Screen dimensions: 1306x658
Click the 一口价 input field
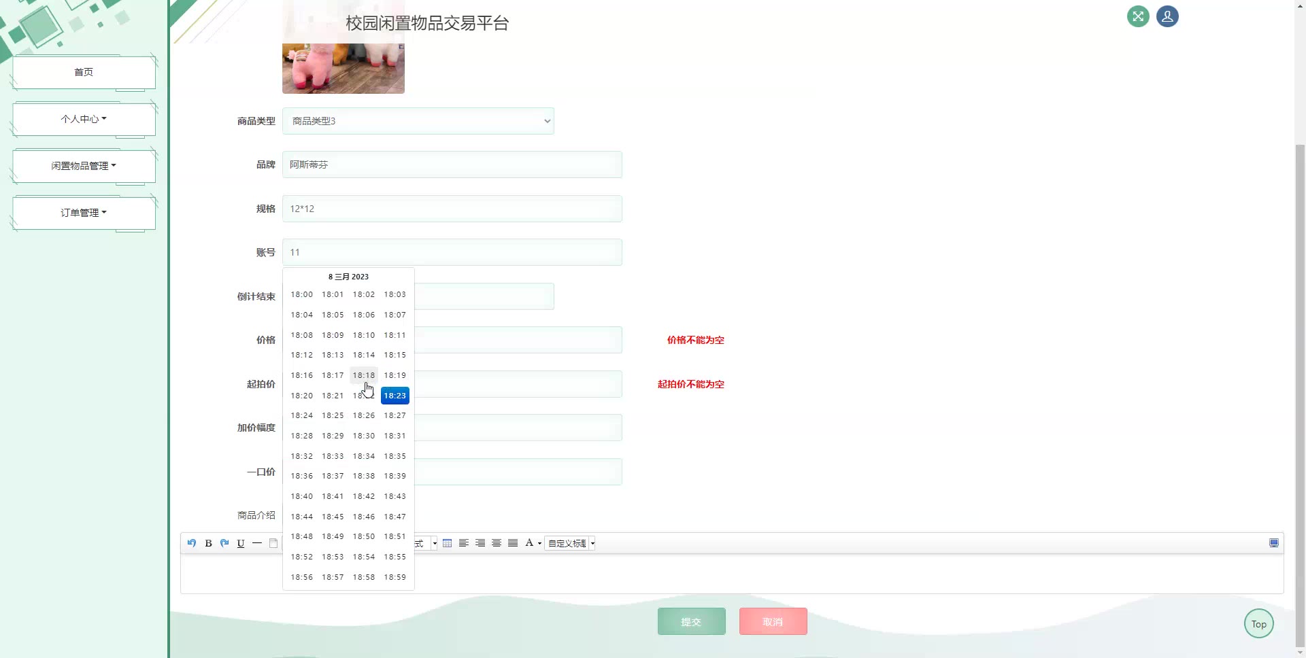point(518,472)
